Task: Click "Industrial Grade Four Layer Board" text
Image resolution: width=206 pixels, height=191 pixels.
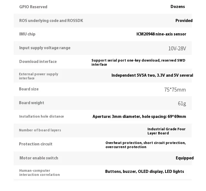Action: pyautogui.click(x=166, y=131)
